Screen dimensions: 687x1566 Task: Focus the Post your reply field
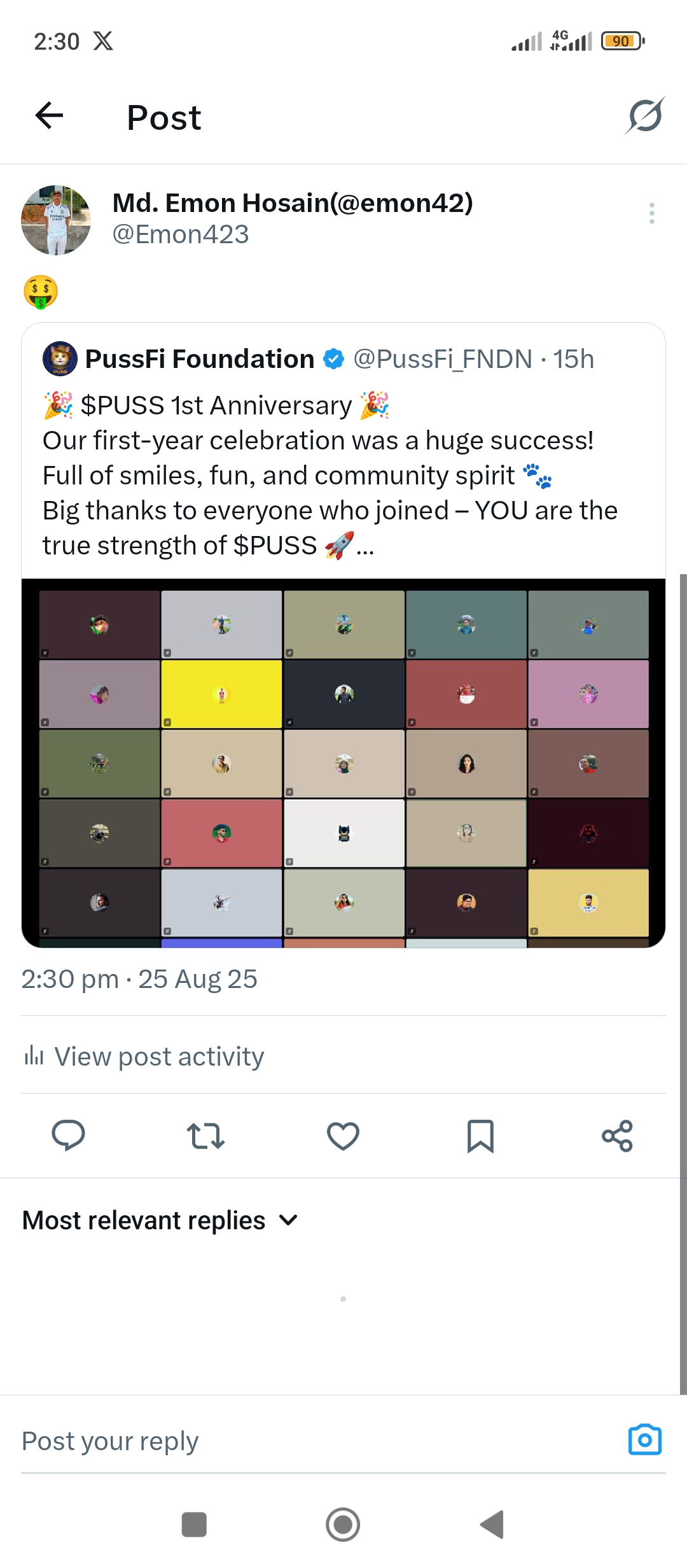point(318,1441)
